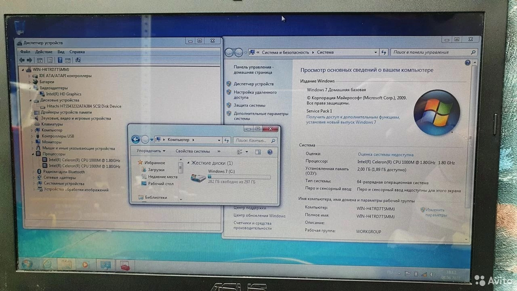
Task: Open the Система address bar history dropdown
Action: click(x=375, y=52)
